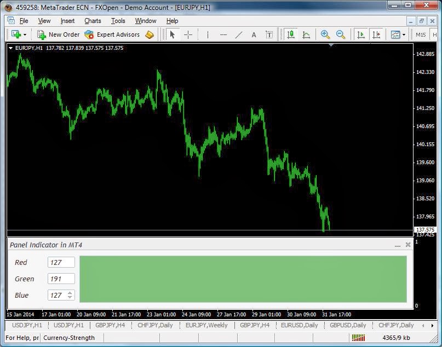The height and width of the screenshot is (347, 442).
Task: Increase Blue value with up spinner arrow
Action: pos(70,293)
